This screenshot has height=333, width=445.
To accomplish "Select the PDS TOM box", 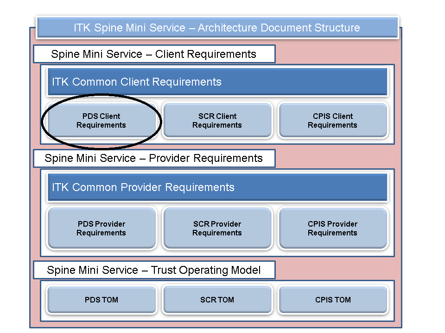I will [101, 300].
